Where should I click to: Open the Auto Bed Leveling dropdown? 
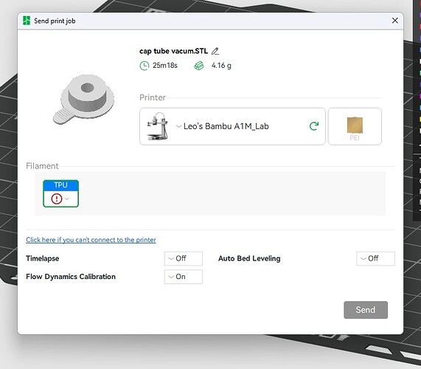(x=375, y=258)
